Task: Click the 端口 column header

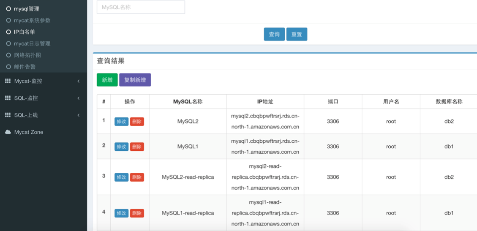Action: (333, 102)
